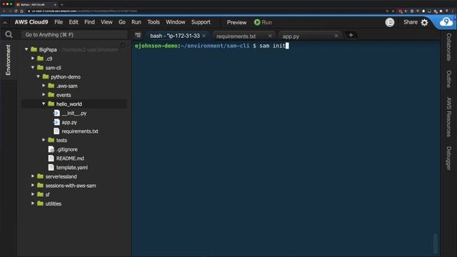
Task: Click the green Run play icon
Action: [x=257, y=22]
